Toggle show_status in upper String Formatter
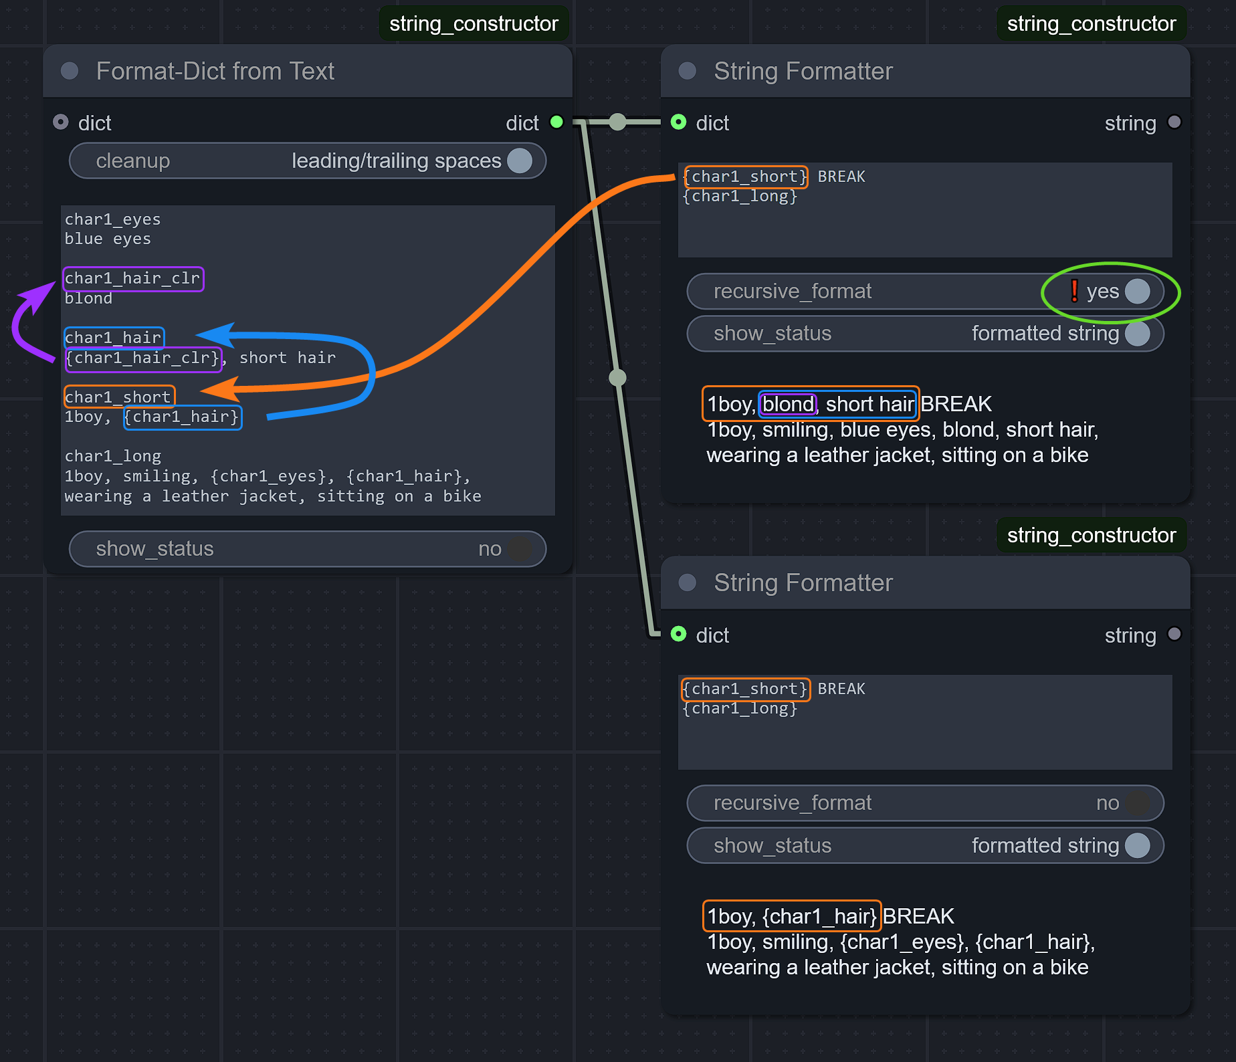The height and width of the screenshot is (1062, 1236). coord(926,334)
